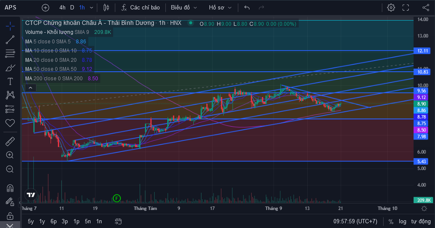
Task: Open the Fibonacci and Gann tools
Action: pyautogui.click(x=10, y=53)
